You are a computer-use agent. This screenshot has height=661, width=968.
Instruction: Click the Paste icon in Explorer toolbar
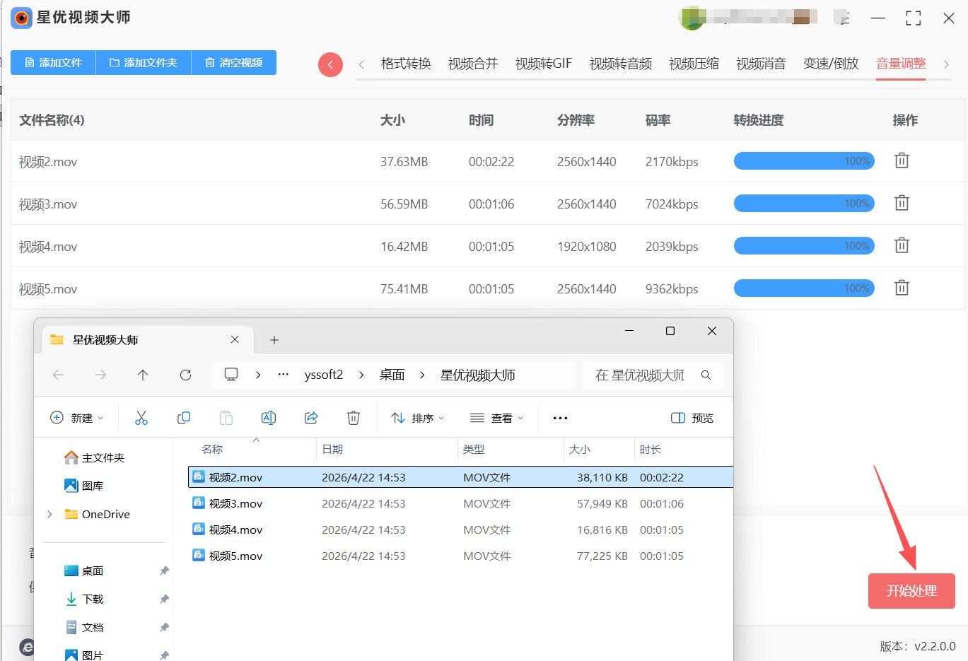coord(226,418)
